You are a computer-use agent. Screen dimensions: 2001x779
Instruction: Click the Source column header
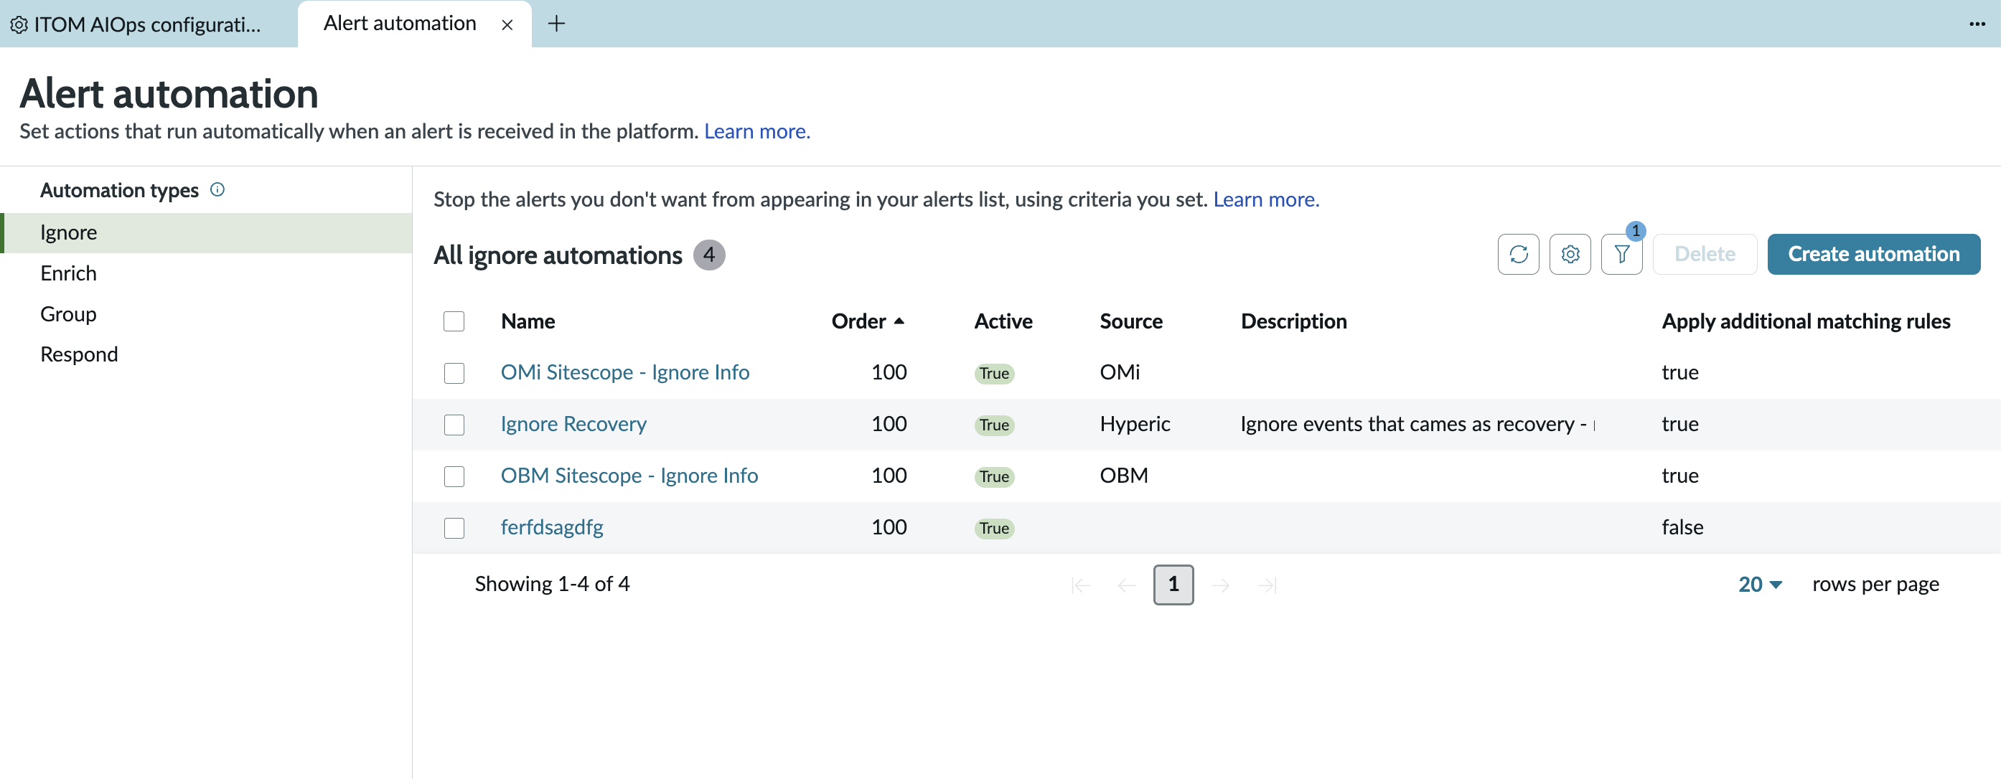point(1131,321)
